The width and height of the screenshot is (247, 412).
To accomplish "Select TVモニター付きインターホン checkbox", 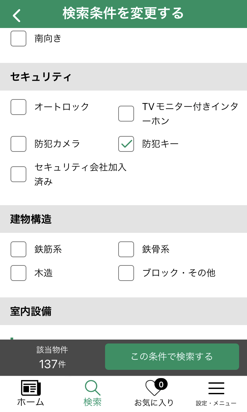I will click(x=126, y=114).
